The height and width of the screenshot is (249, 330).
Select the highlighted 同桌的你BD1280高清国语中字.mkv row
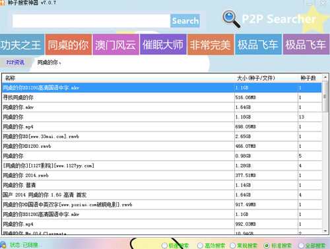162,88
